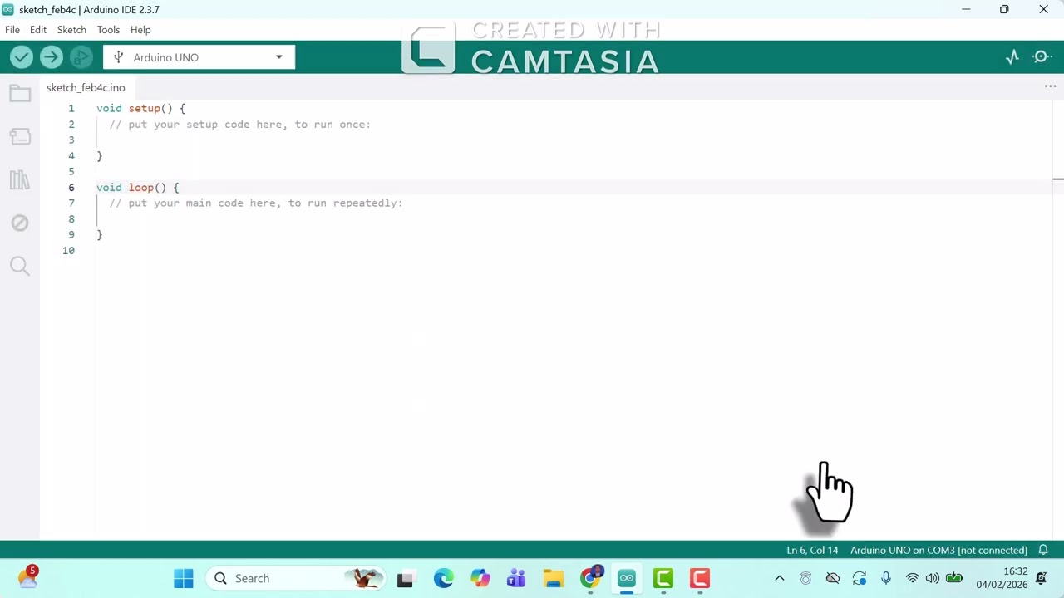Start debugging with the Debug button
The width and height of the screenshot is (1064, 598).
(81, 57)
